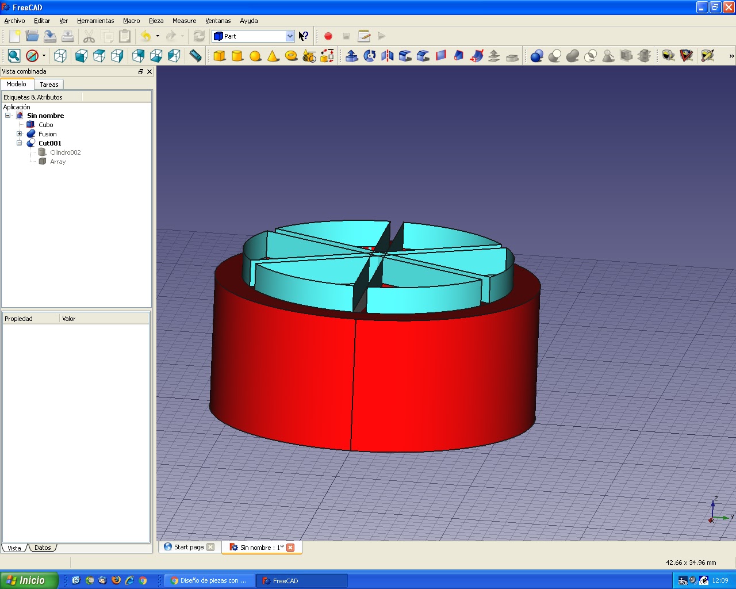Create a cylinder primitive

click(237, 56)
